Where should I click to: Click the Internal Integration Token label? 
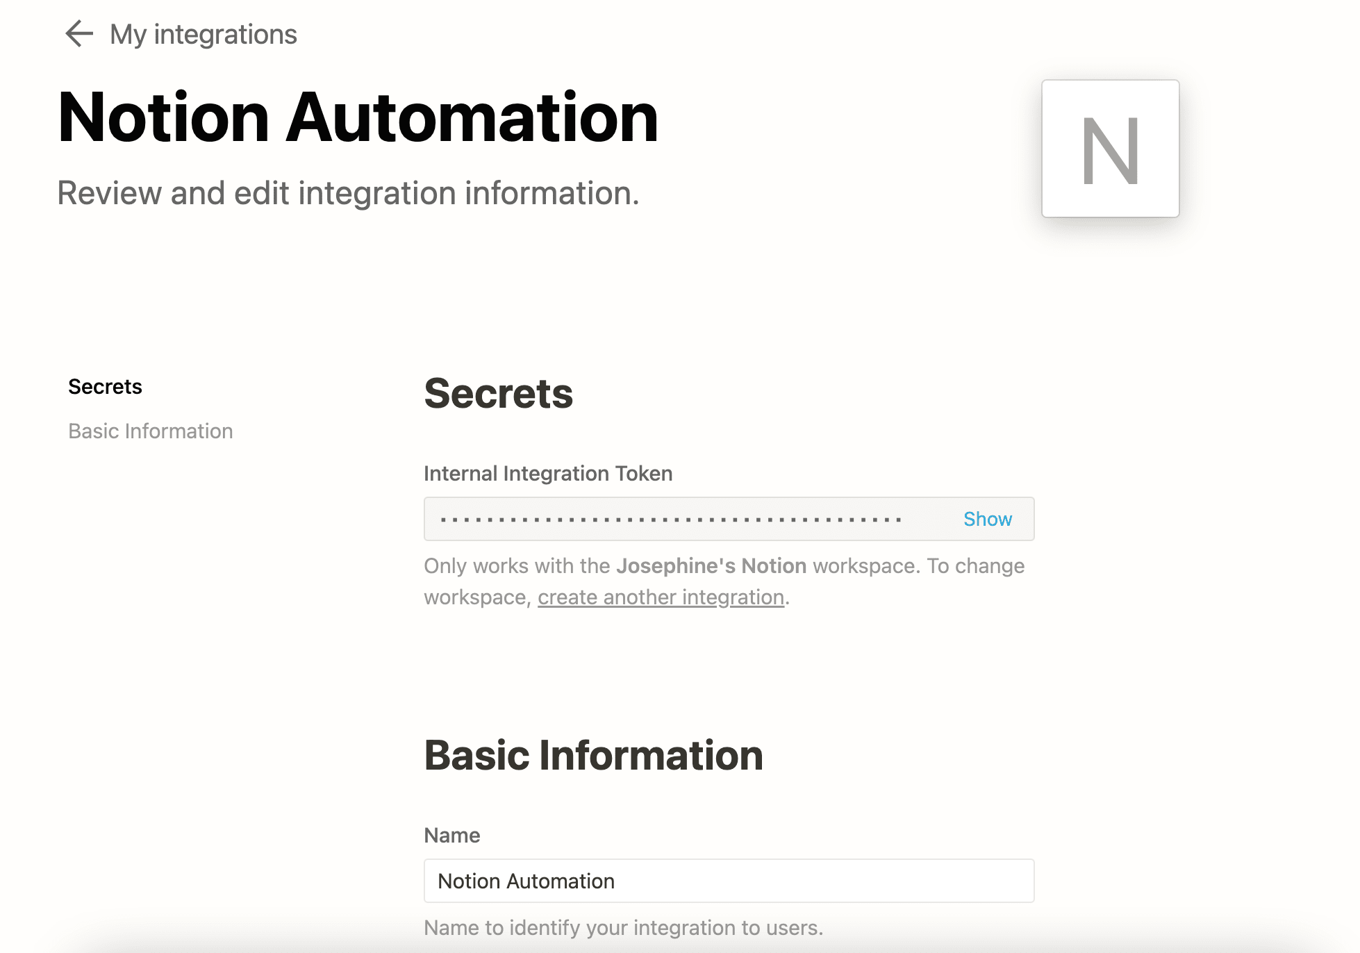[548, 473]
